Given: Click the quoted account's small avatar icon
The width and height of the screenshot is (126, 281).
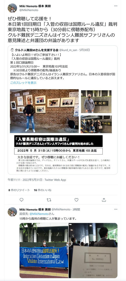Looking at the screenshot, I should click(x=12, y=50).
